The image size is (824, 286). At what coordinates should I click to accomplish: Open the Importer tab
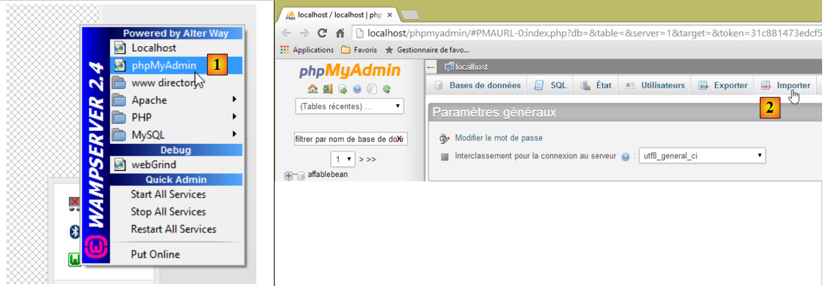[786, 85]
